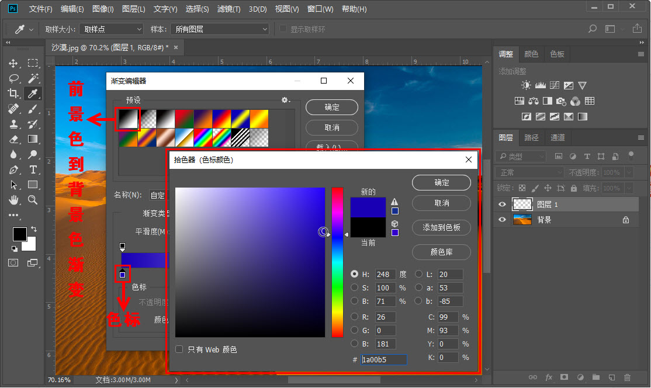Click foreground-to-background gradient preset

(x=128, y=119)
